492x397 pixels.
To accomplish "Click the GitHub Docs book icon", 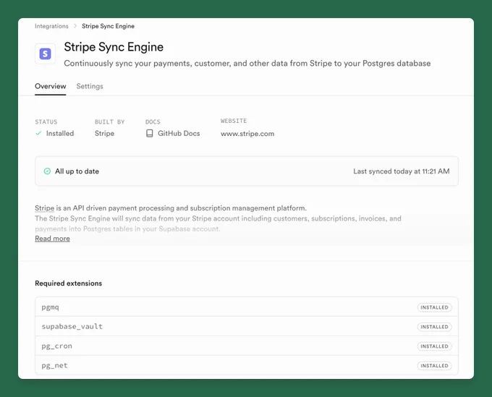I will click(x=150, y=133).
